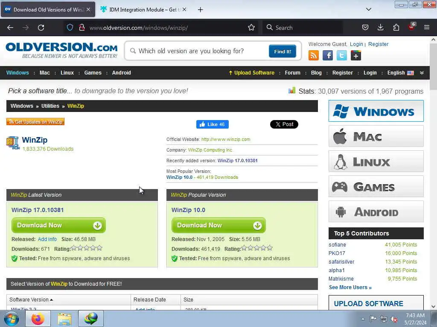Screen dimensions: 437x327
Task: Click the stats bar chart icon
Action: tap(292, 90)
